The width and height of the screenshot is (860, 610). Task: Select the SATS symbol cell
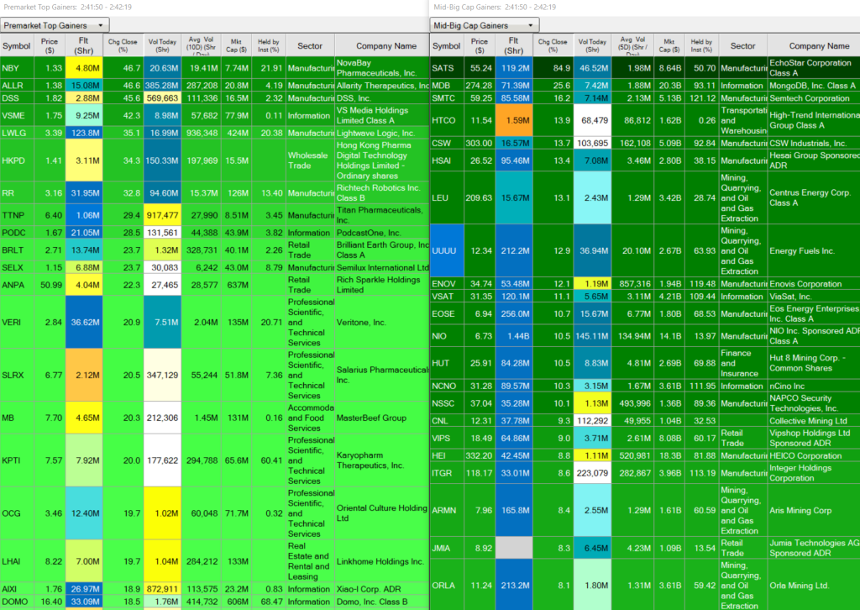(447, 68)
